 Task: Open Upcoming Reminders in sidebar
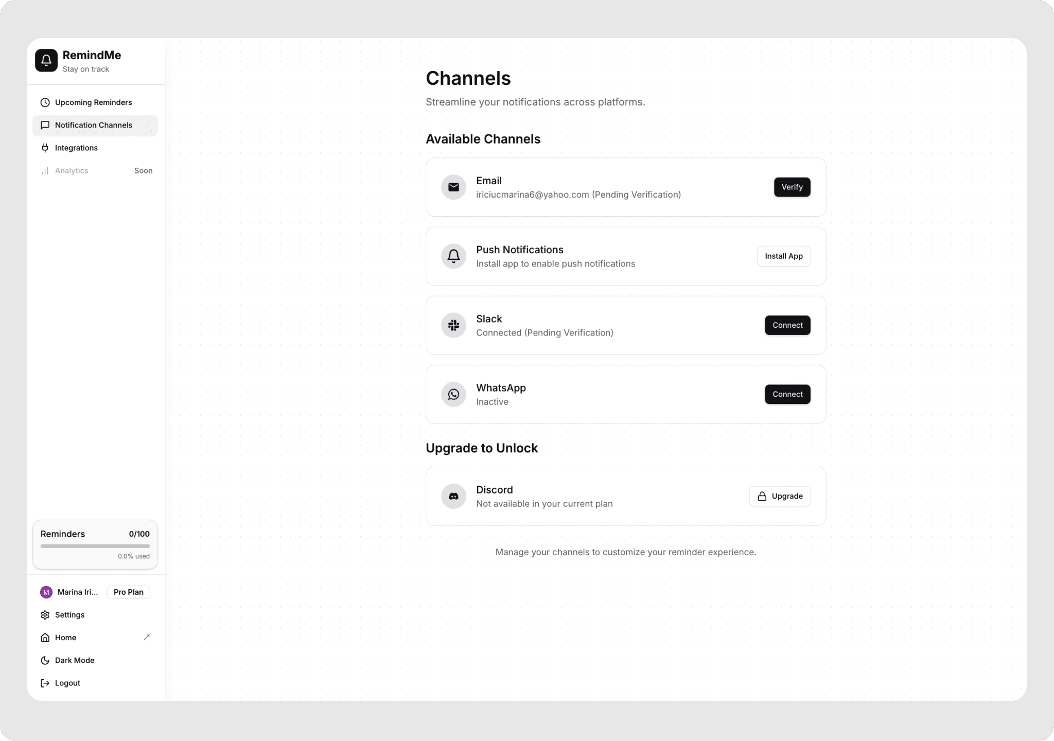click(x=93, y=102)
